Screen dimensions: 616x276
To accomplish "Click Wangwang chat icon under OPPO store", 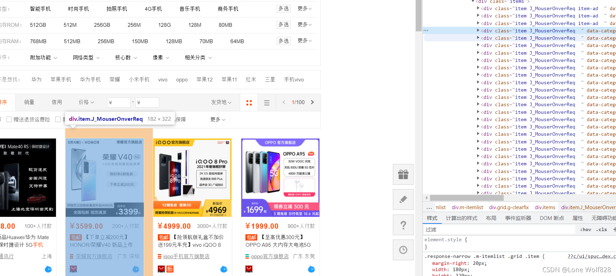I will 311,269.
